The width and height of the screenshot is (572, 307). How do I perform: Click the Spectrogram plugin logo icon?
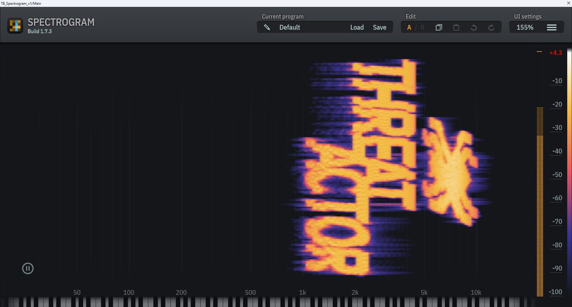15,25
